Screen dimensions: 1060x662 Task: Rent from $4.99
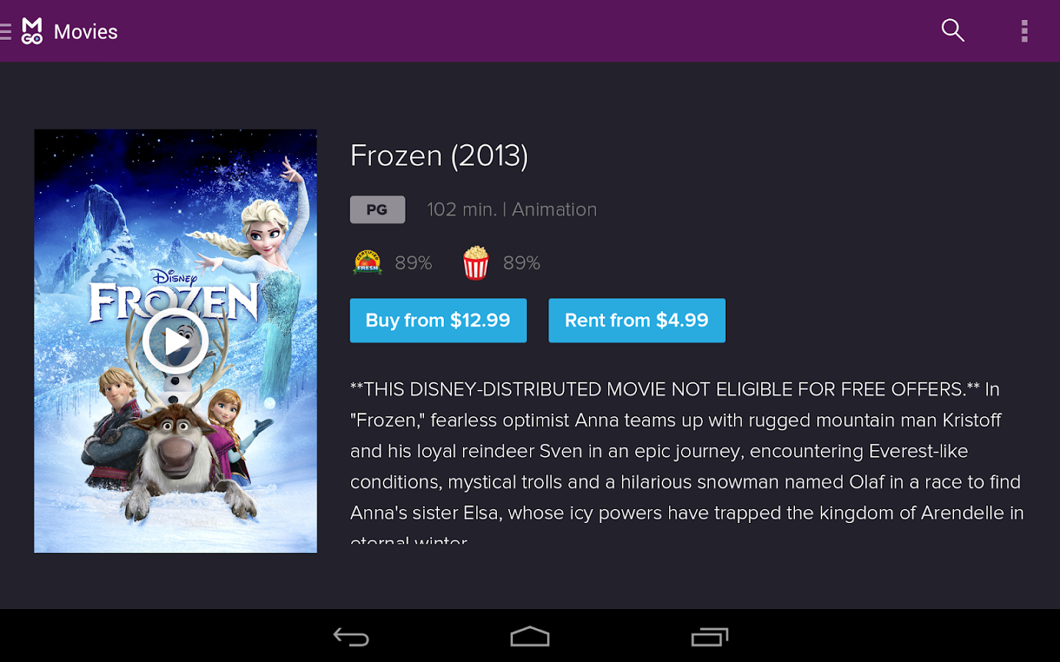(x=637, y=320)
